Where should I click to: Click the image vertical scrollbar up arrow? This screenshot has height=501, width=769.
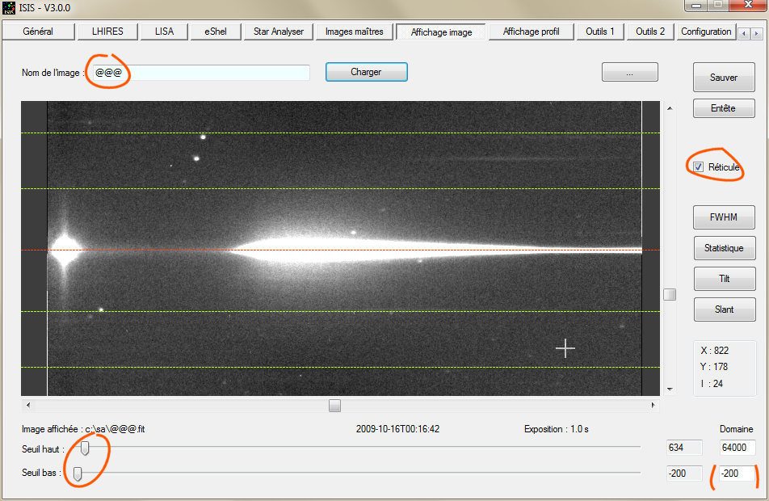[x=669, y=107]
